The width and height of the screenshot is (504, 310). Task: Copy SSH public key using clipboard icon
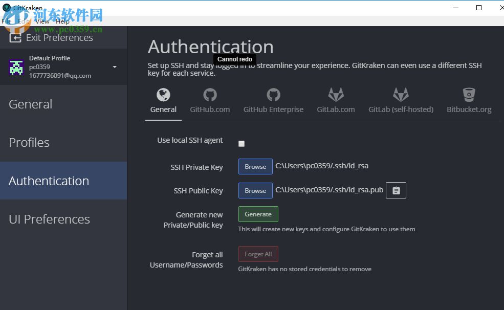click(396, 190)
